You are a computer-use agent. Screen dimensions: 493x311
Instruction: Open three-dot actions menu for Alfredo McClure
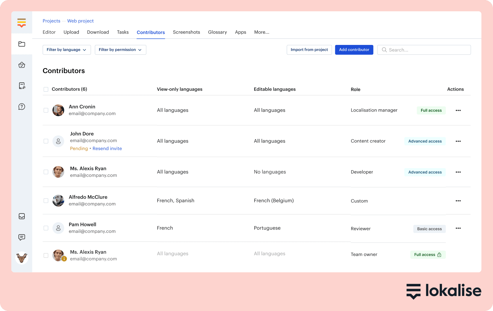(458, 201)
